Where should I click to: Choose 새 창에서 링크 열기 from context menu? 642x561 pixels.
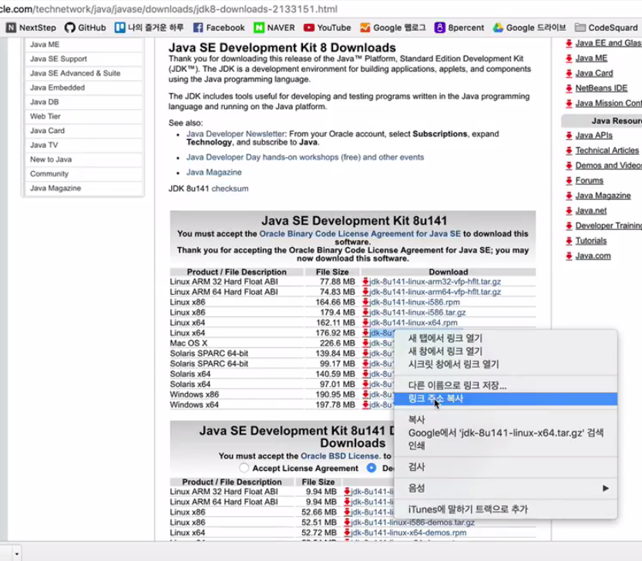click(x=506, y=351)
